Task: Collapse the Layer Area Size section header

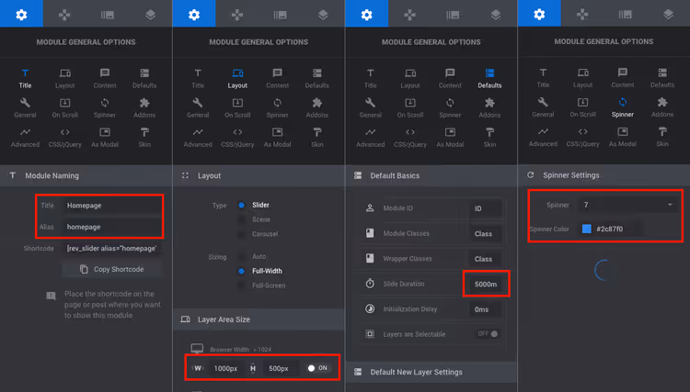Action: pos(259,319)
